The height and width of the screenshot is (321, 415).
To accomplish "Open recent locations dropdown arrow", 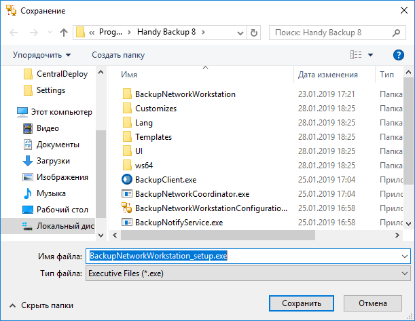I will [50, 33].
